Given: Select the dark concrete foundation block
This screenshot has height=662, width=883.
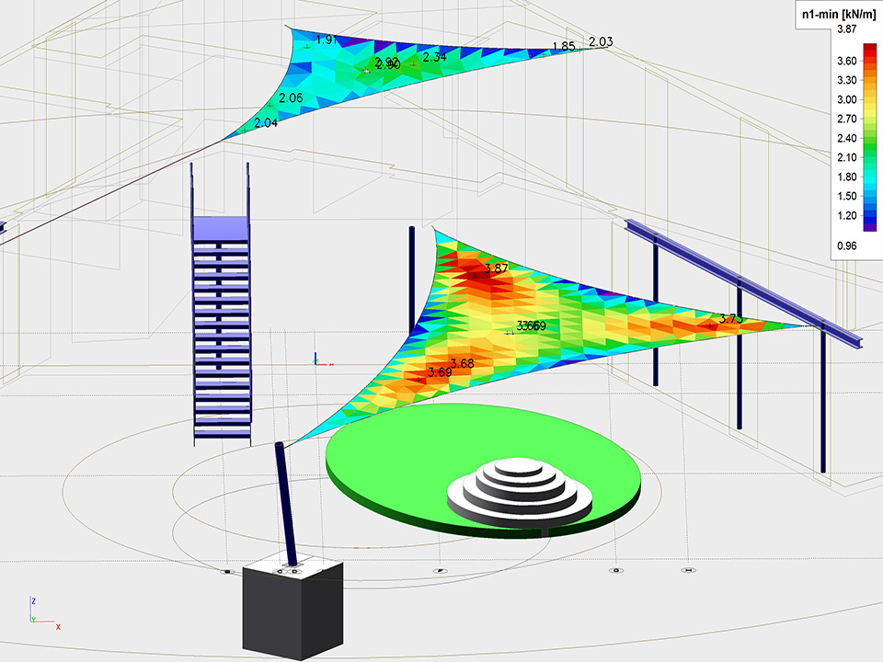Looking at the screenshot, I should pos(292,611).
